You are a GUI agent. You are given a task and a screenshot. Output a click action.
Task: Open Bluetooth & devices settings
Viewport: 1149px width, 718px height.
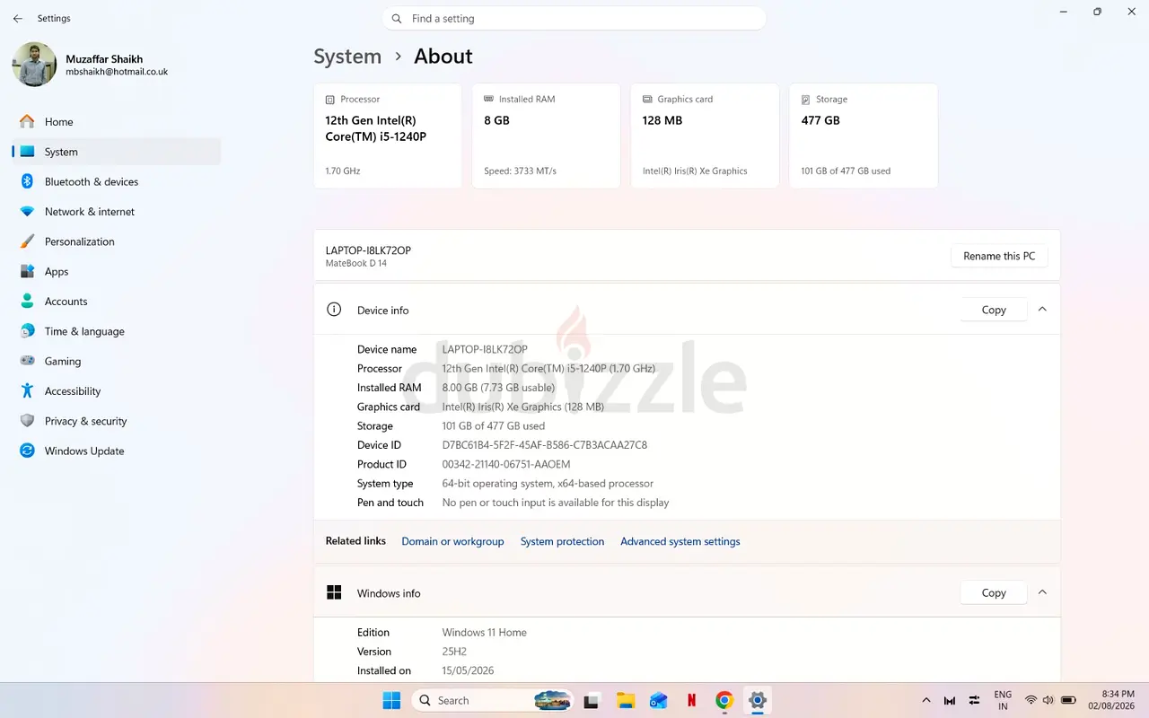pyautogui.click(x=116, y=181)
